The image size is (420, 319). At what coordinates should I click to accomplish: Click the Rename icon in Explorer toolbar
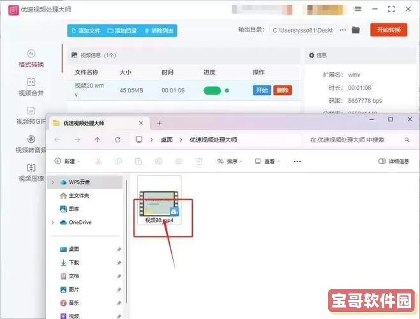coord(158,161)
